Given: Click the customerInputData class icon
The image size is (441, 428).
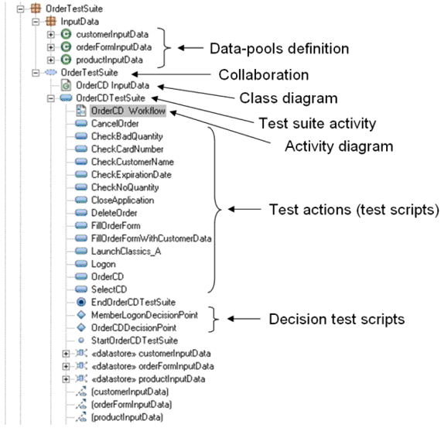Looking at the screenshot, I should coord(66,34).
